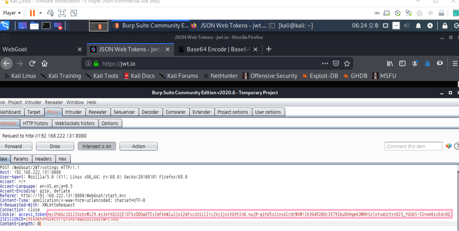Open Burp Window menu
459x231 pixels.
(x=75, y=102)
